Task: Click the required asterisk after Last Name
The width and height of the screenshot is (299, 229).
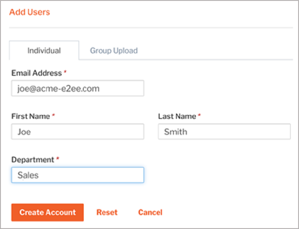Action: (199, 115)
